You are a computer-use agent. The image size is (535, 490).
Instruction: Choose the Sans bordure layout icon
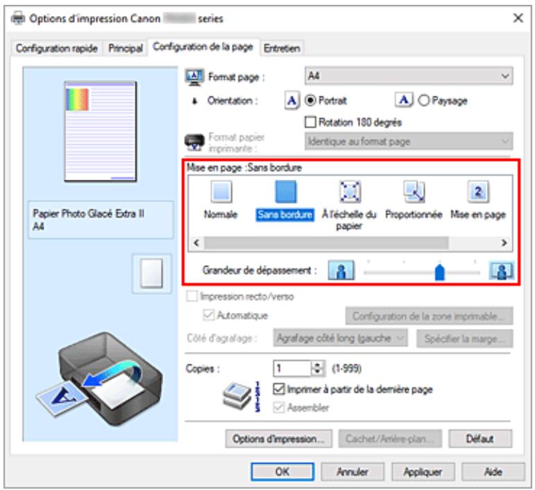pyautogui.click(x=286, y=192)
